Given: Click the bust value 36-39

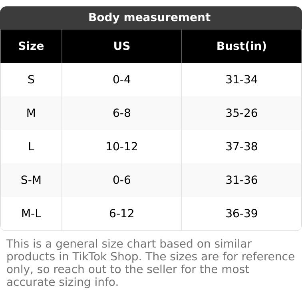Looking at the screenshot, I should 241,214.
